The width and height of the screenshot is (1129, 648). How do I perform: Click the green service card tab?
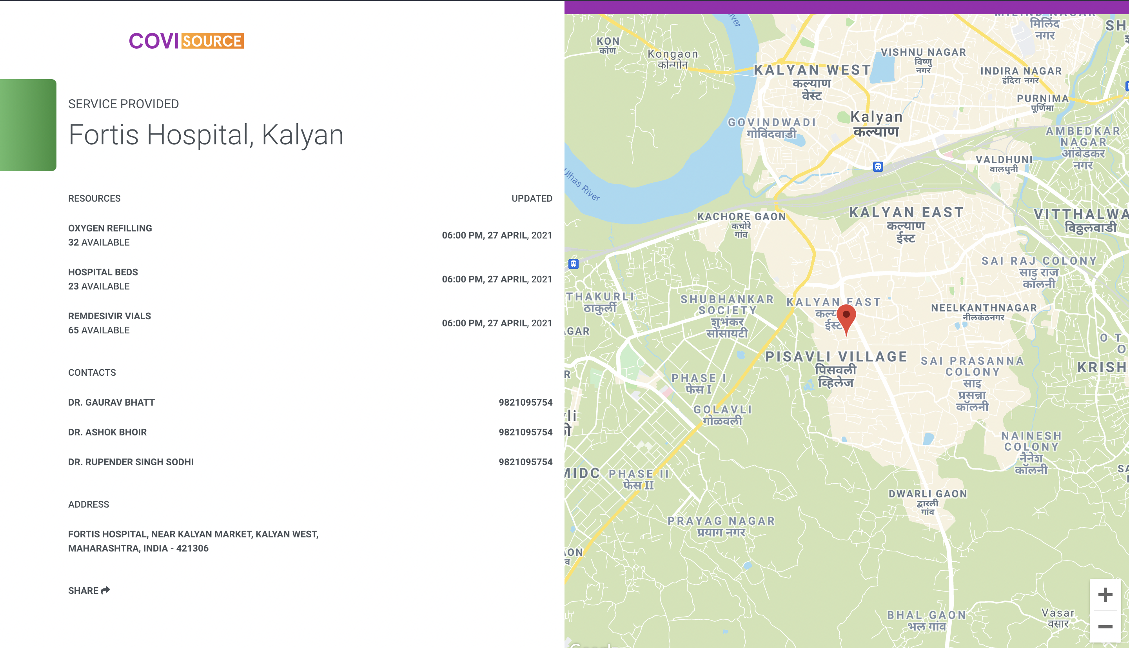[x=28, y=125]
